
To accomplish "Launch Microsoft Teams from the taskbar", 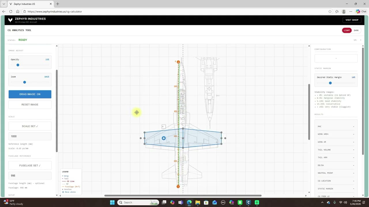I will pos(181,202).
